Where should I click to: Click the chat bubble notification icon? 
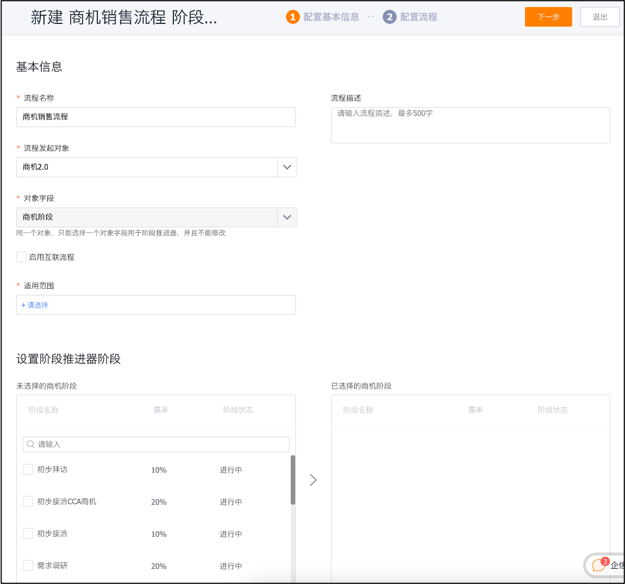click(x=598, y=566)
